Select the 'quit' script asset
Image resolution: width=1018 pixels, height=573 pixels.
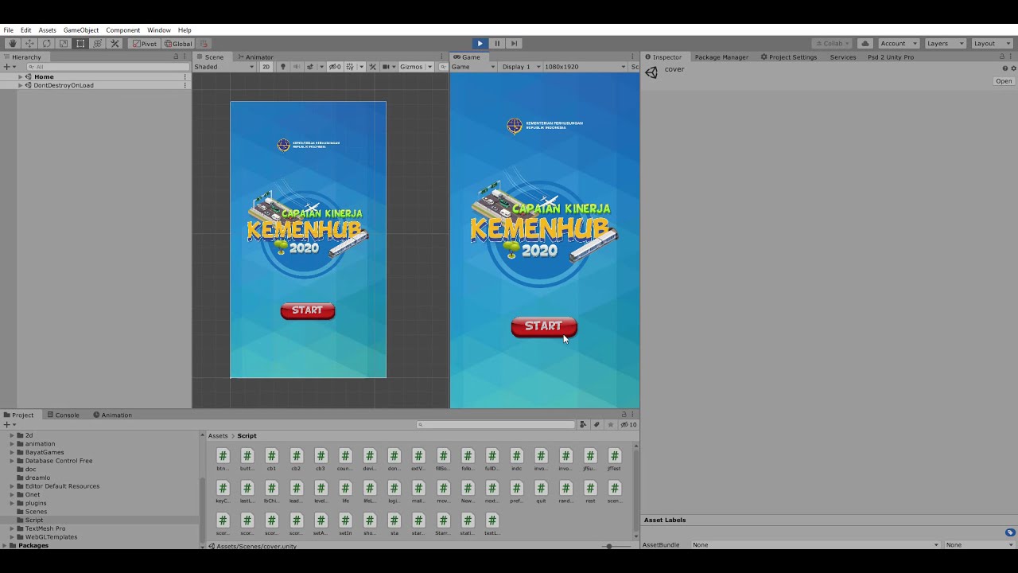pyautogui.click(x=541, y=492)
